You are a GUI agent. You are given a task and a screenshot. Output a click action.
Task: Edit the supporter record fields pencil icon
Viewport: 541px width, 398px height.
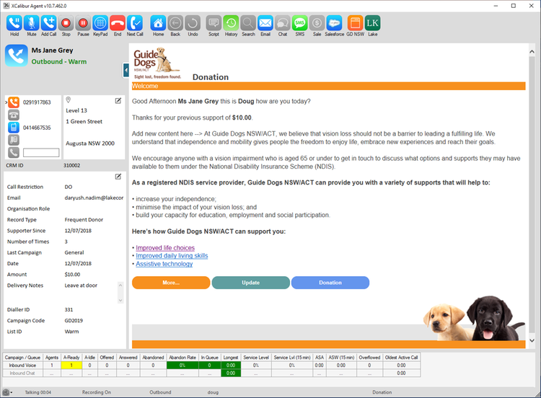point(118,177)
